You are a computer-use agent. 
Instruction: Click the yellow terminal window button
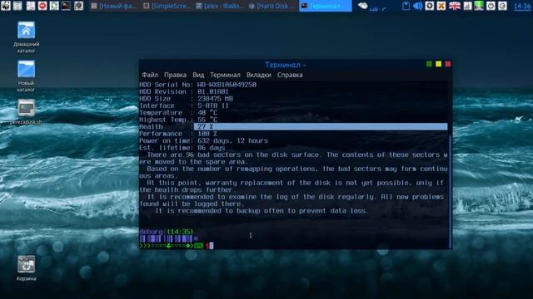click(x=439, y=64)
